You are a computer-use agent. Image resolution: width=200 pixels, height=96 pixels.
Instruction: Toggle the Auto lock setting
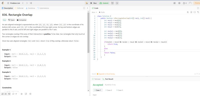(x=102, y=12)
